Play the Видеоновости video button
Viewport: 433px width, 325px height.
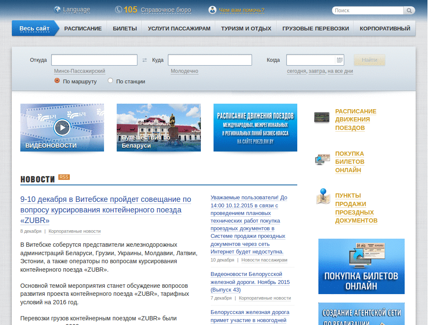[x=62, y=127]
